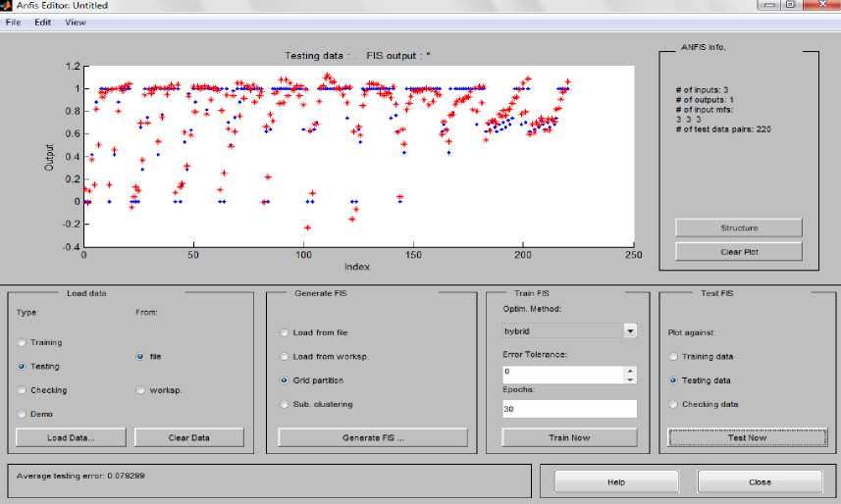Decrease Error Tolerance with down arrow
841x504 pixels.
tap(630, 378)
